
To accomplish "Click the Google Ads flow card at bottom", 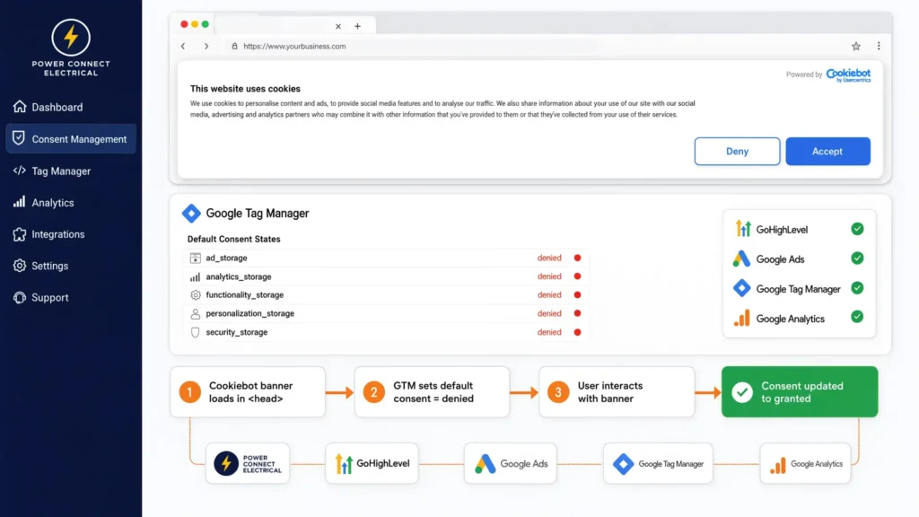I will click(x=511, y=464).
